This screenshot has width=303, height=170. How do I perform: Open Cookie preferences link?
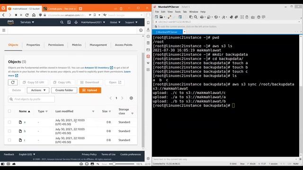click(131, 154)
